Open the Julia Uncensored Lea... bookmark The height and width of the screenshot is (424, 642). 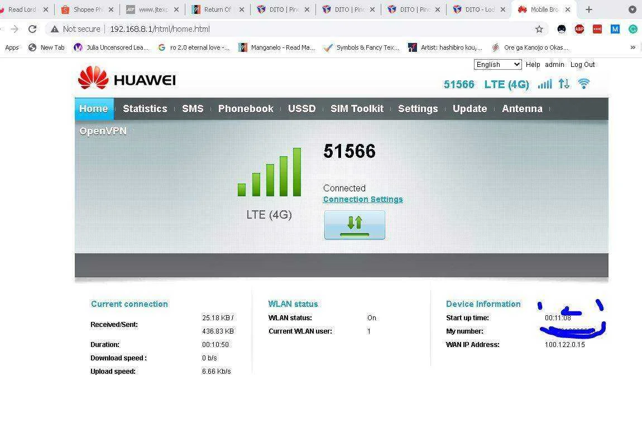[111, 47]
